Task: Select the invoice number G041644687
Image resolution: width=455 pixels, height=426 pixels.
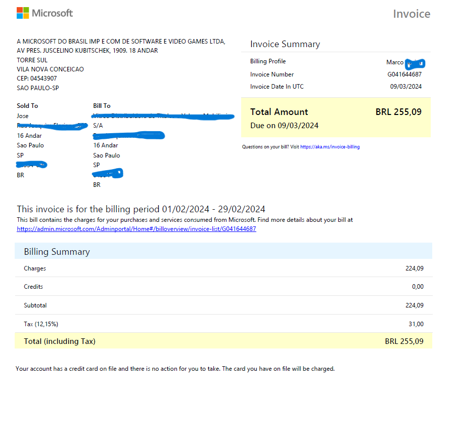Action: coord(404,74)
